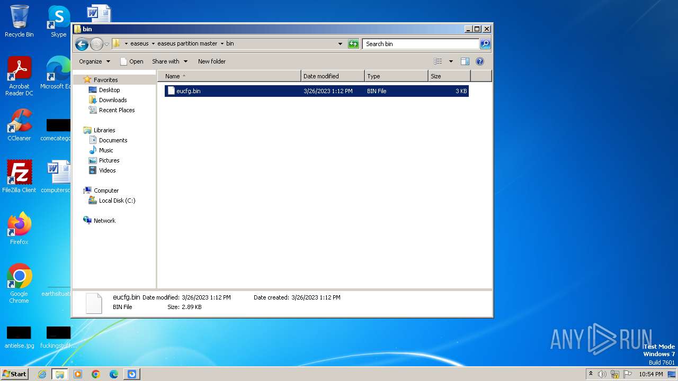Select the antielse.jpg desktop file
Viewport: 678px width, 381px height.
click(19, 338)
